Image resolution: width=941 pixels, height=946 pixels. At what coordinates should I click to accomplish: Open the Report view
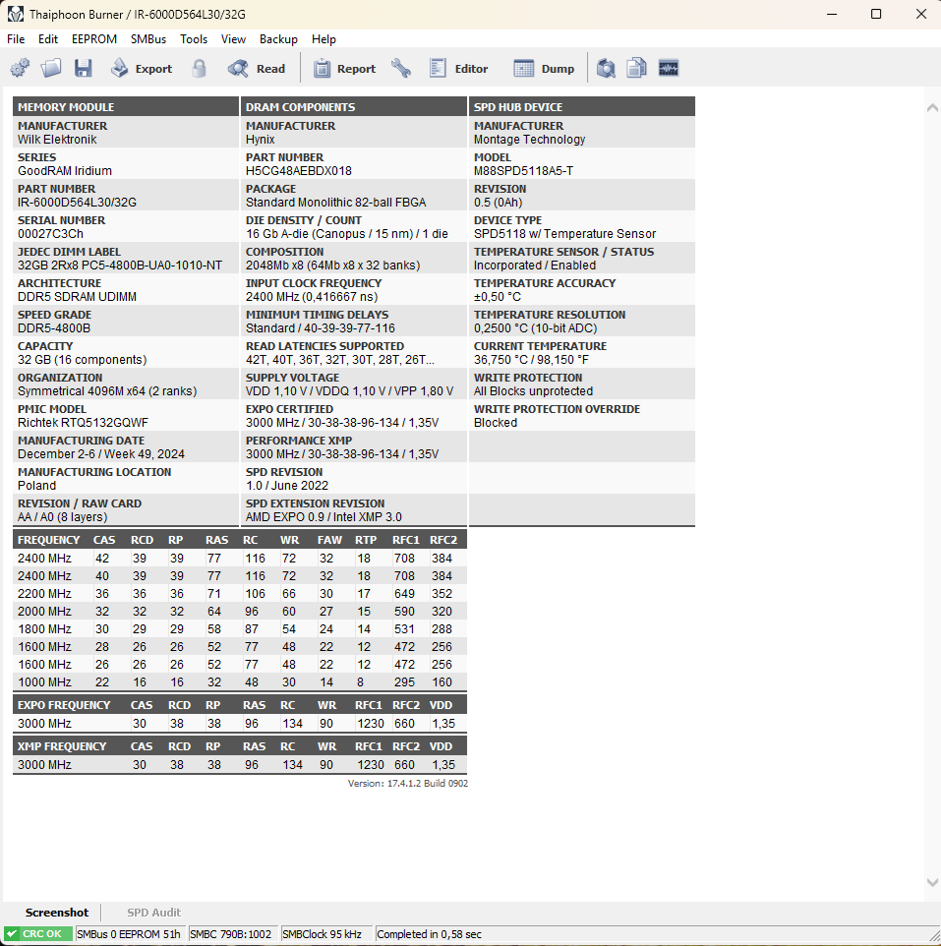[344, 69]
